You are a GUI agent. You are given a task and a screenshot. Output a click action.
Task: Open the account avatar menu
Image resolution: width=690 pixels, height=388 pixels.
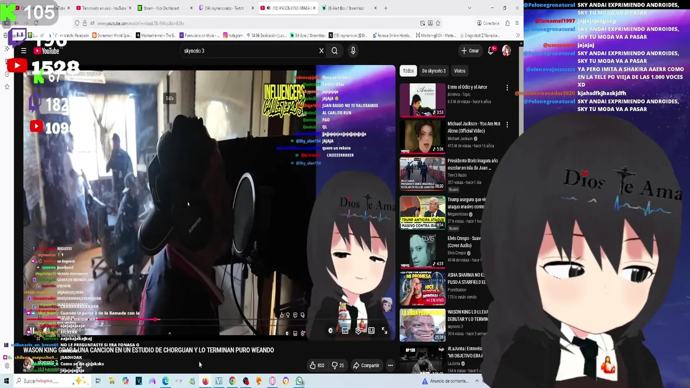point(506,51)
